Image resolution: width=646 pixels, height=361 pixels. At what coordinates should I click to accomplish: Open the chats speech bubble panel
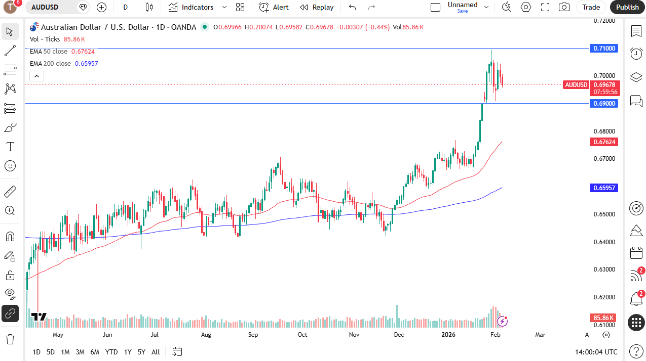tap(636, 101)
